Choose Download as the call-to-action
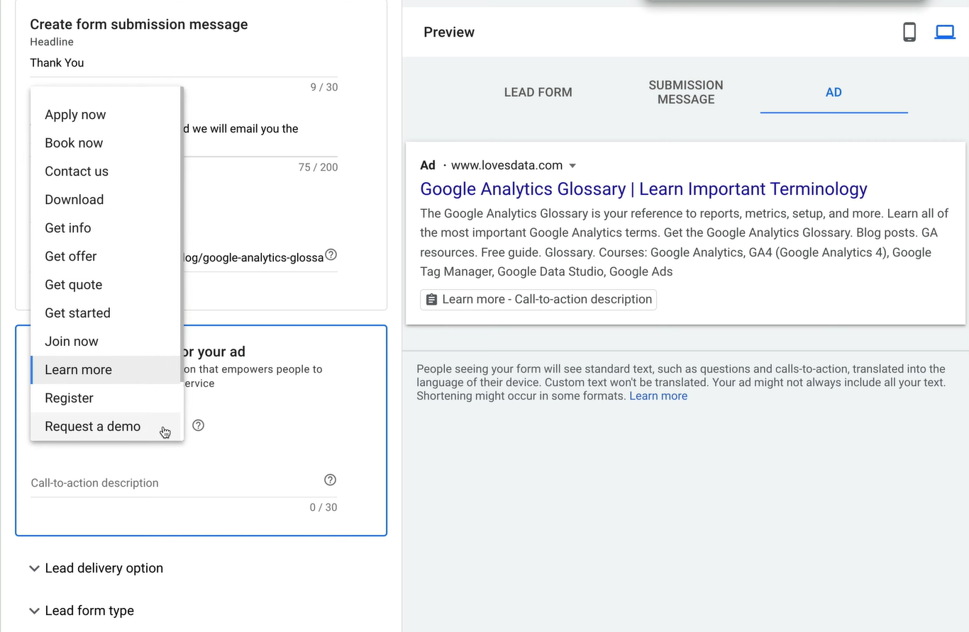969x632 pixels. point(74,199)
